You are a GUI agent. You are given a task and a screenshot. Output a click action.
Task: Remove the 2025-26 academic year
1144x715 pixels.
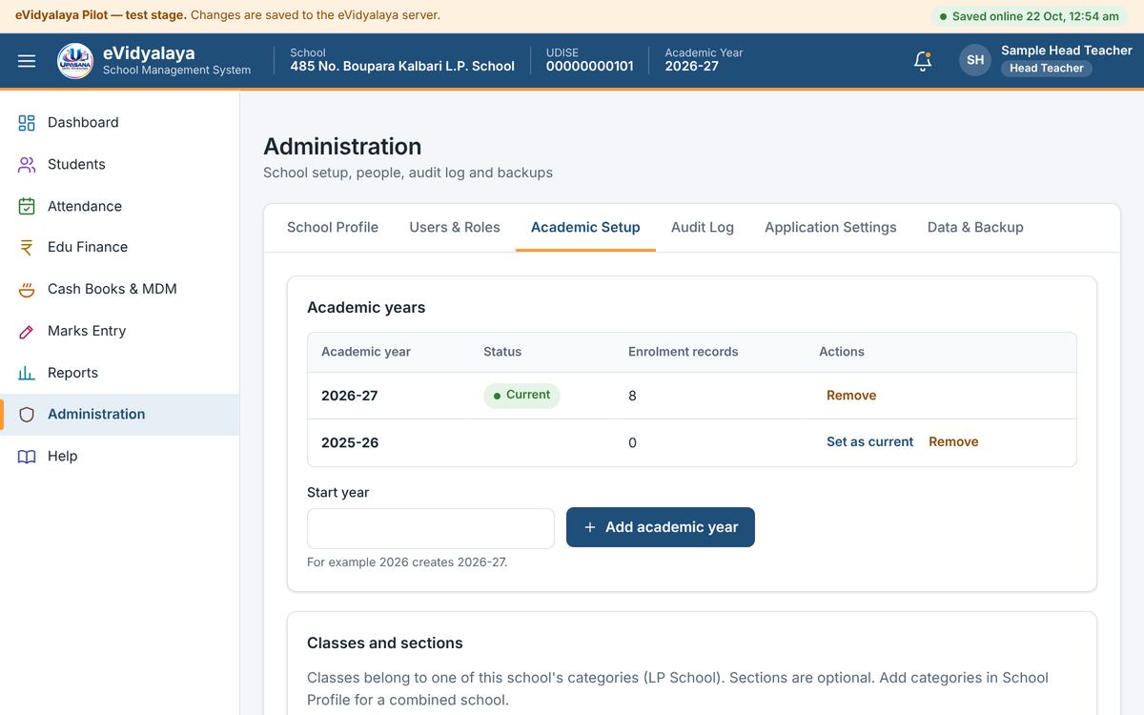click(x=953, y=442)
